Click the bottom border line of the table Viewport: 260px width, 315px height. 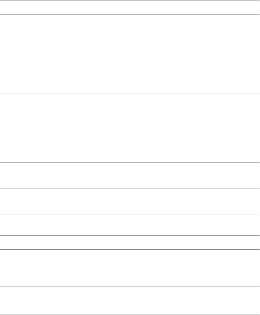[130, 315]
